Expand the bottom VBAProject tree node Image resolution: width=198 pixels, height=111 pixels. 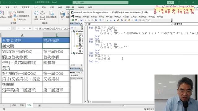(x=71, y=53)
